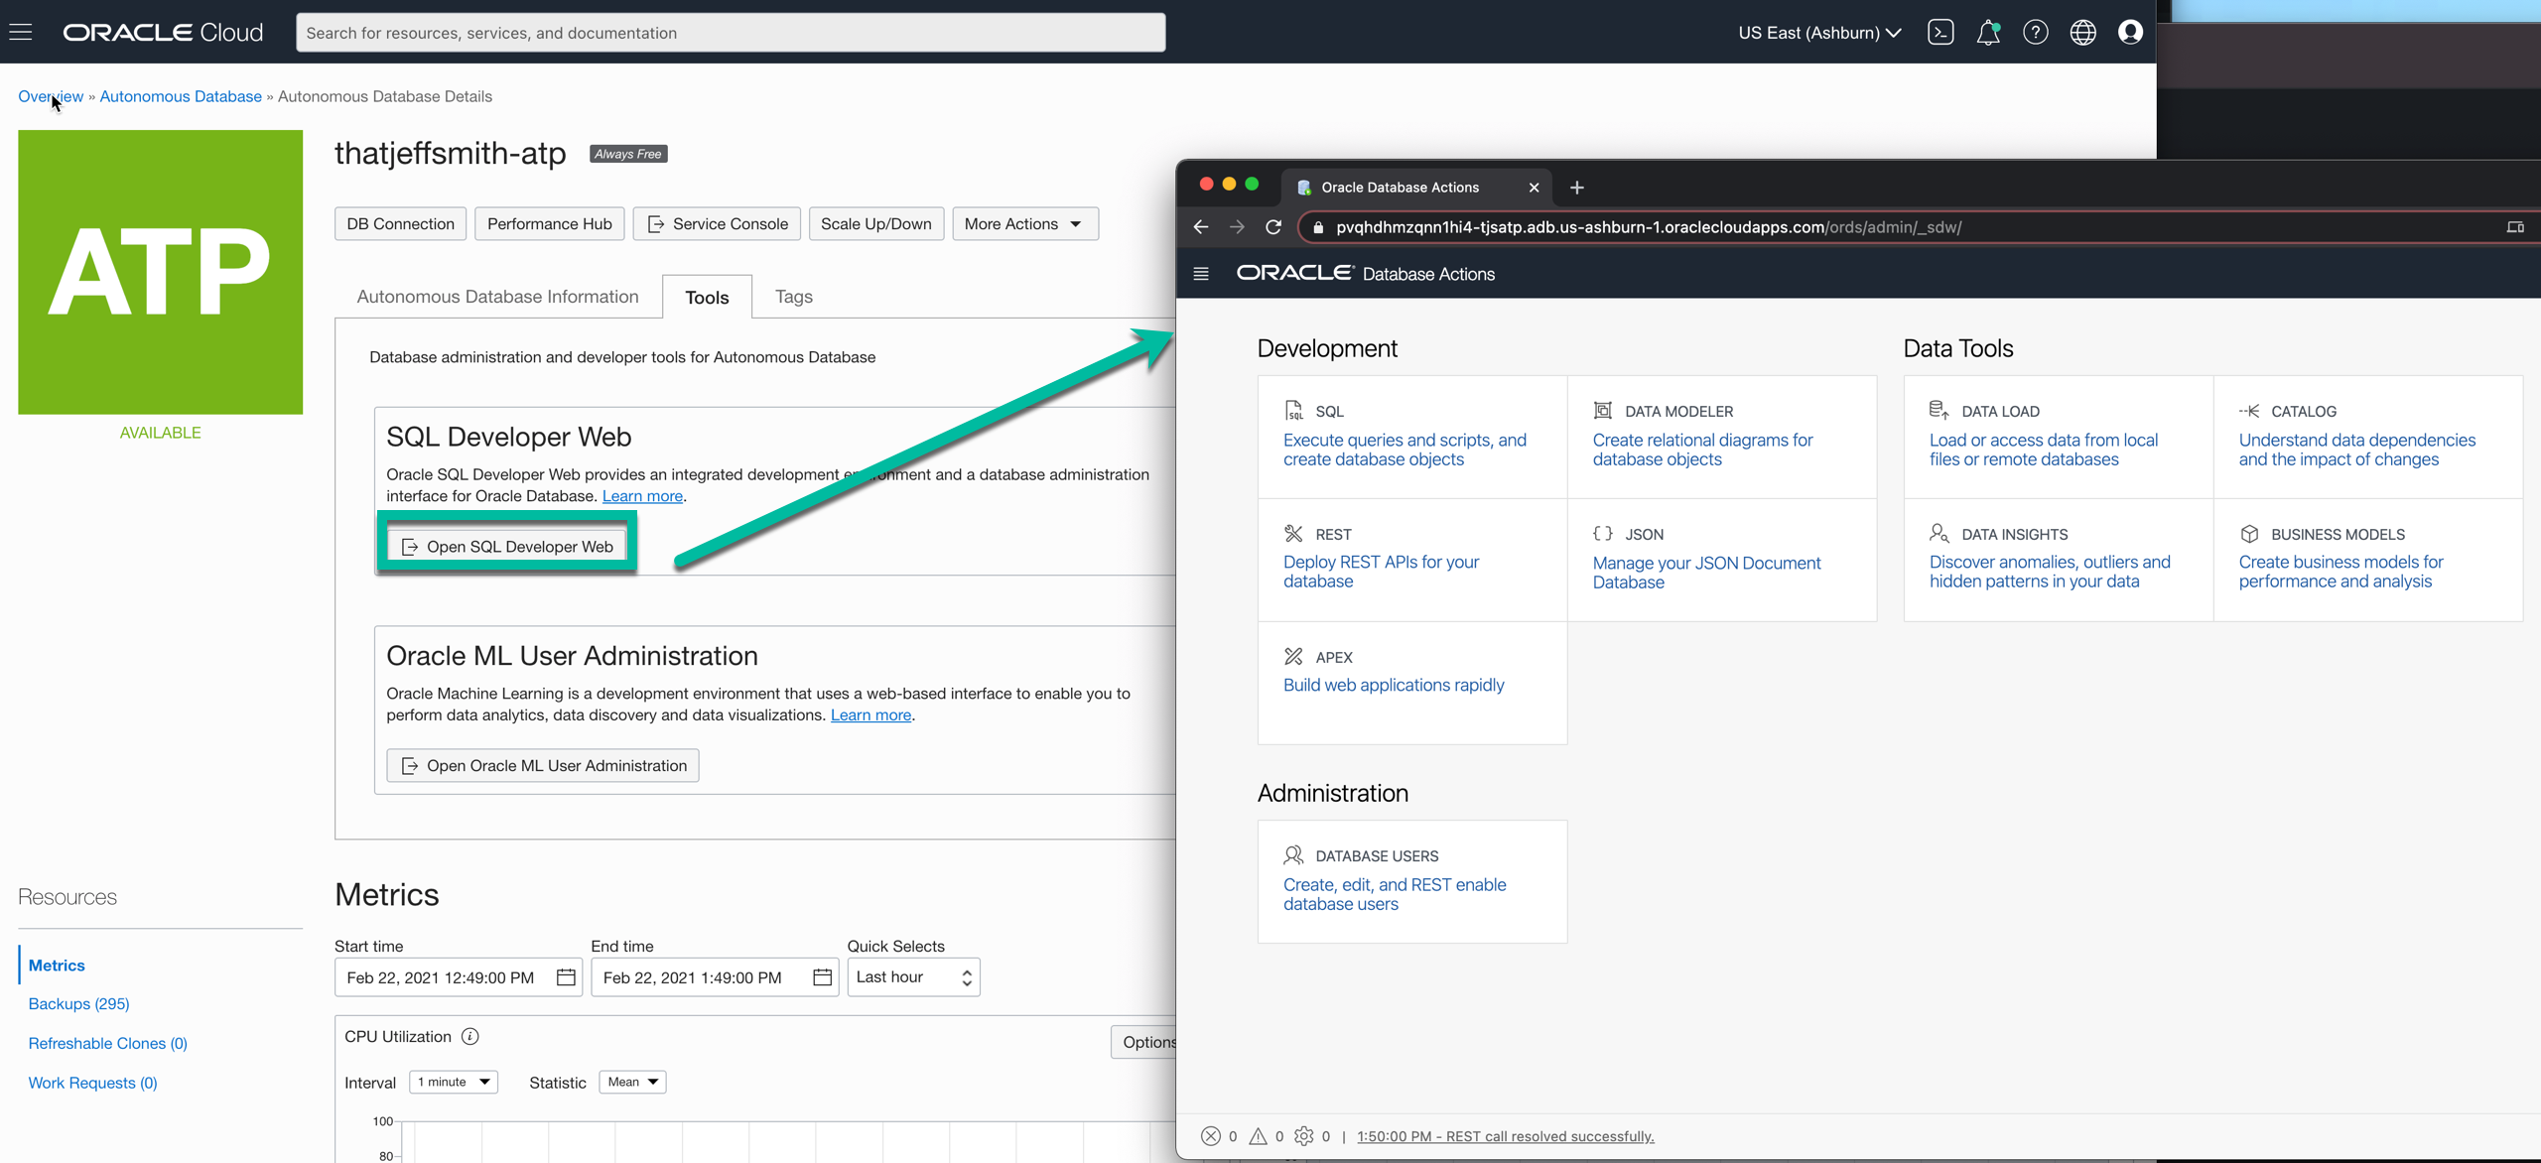Open the CPU Utilization Options menu

[1144, 1042]
